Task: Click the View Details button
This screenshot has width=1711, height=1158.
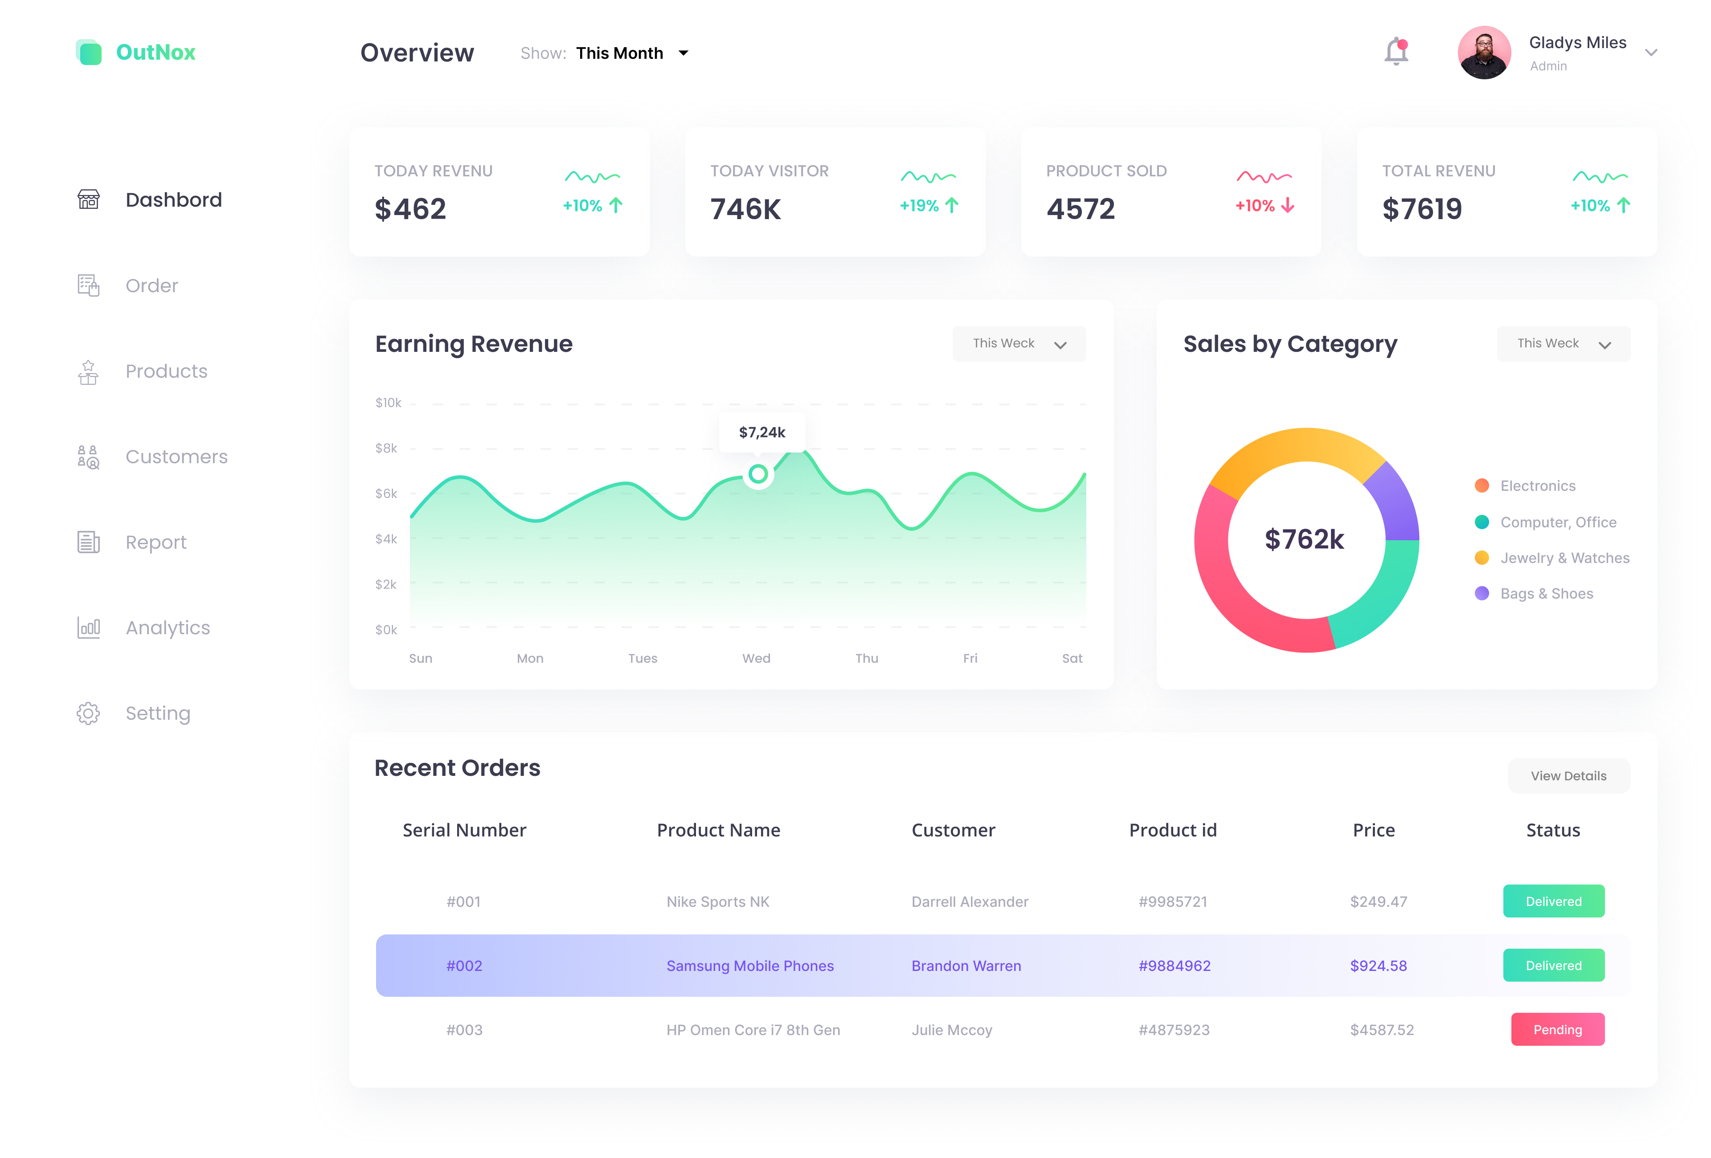Action: coord(1568,775)
